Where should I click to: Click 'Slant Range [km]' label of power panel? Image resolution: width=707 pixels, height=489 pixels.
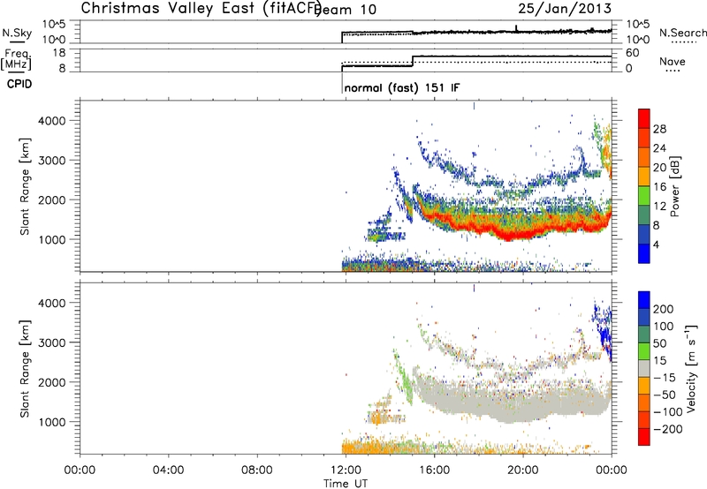point(25,186)
